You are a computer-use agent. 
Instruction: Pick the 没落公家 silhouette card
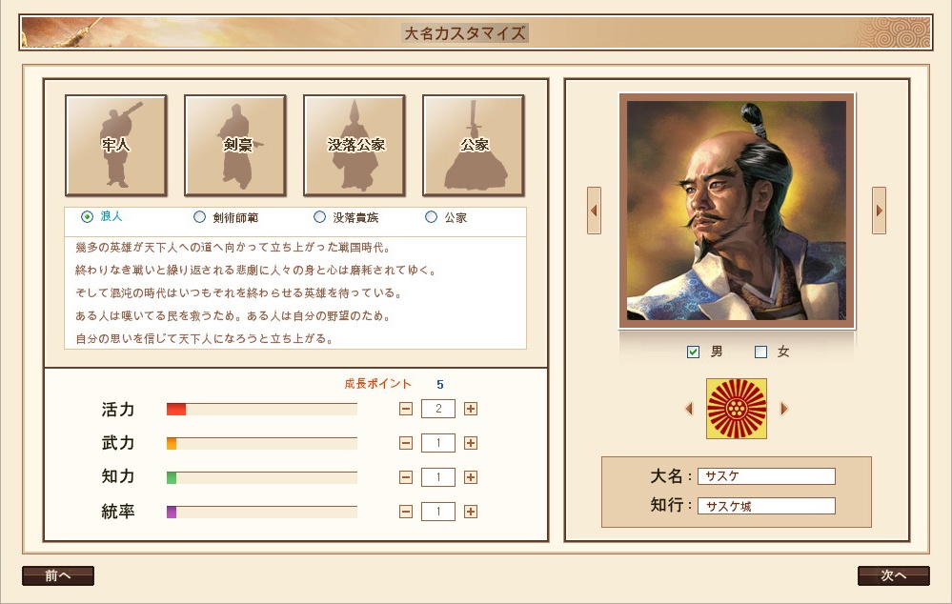(x=354, y=145)
